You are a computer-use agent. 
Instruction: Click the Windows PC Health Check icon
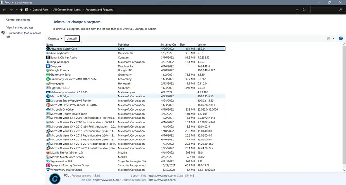click(x=48, y=170)
